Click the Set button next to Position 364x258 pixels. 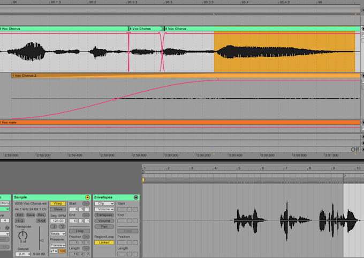coord(86,237)
